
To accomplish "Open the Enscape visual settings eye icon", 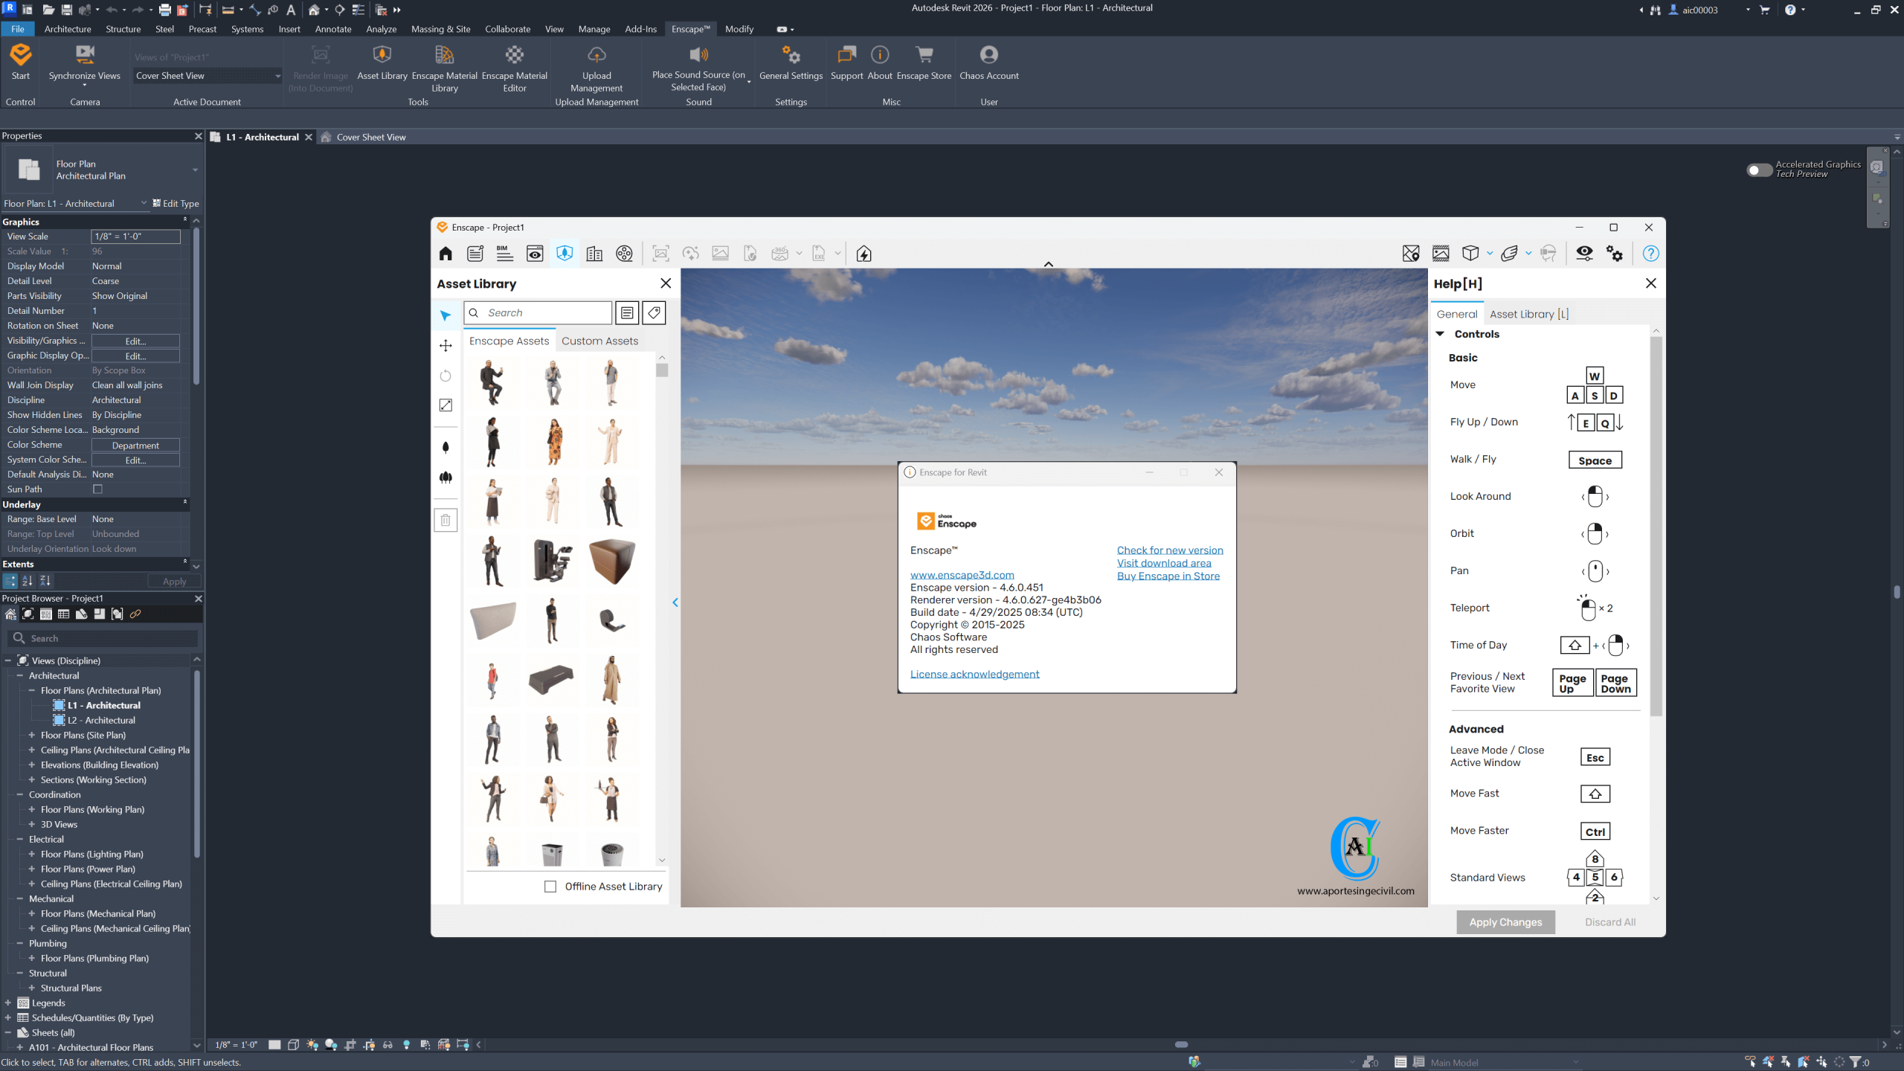I will click(x=1584, y=254).
